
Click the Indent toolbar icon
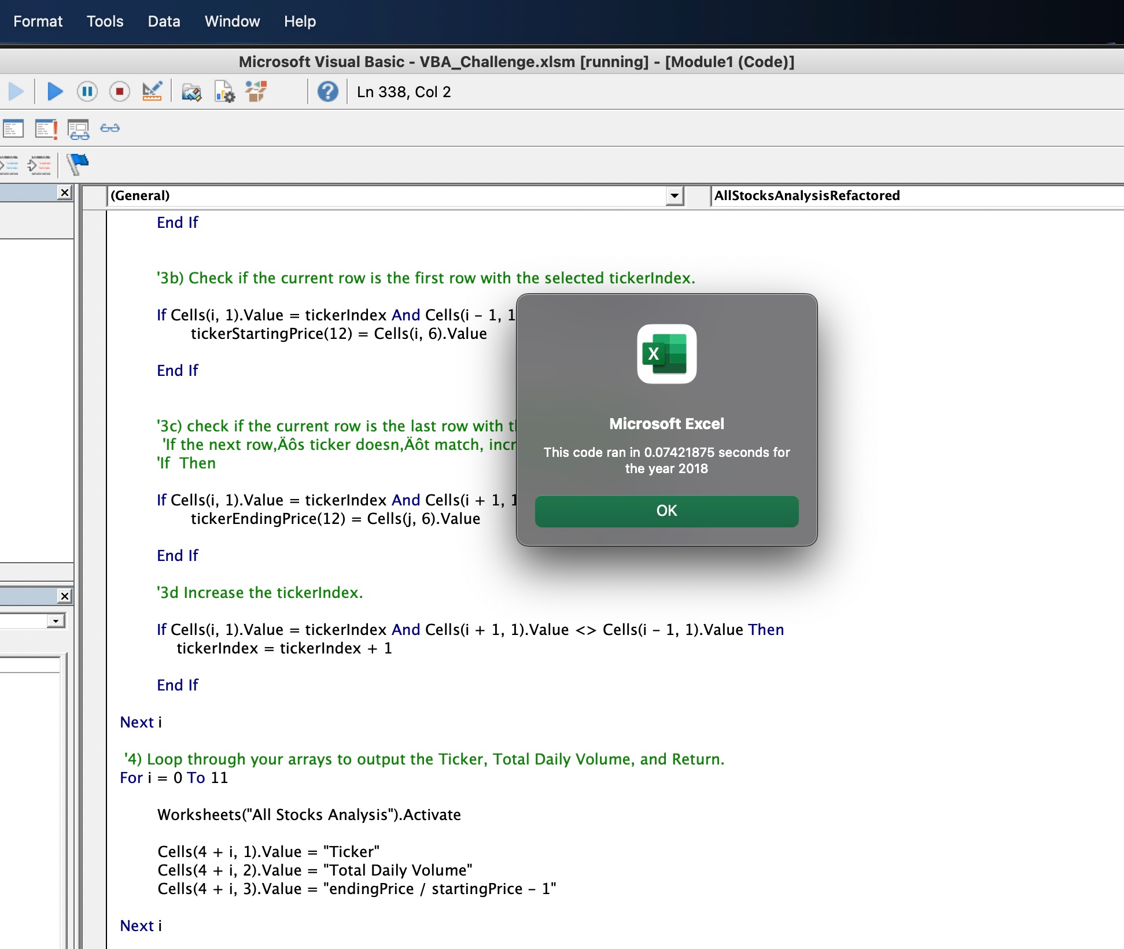coord(9,165)
